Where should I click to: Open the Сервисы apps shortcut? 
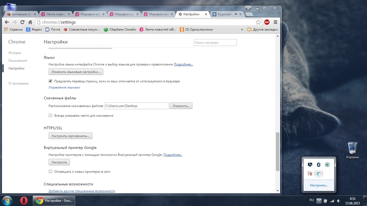click(13, 29)
